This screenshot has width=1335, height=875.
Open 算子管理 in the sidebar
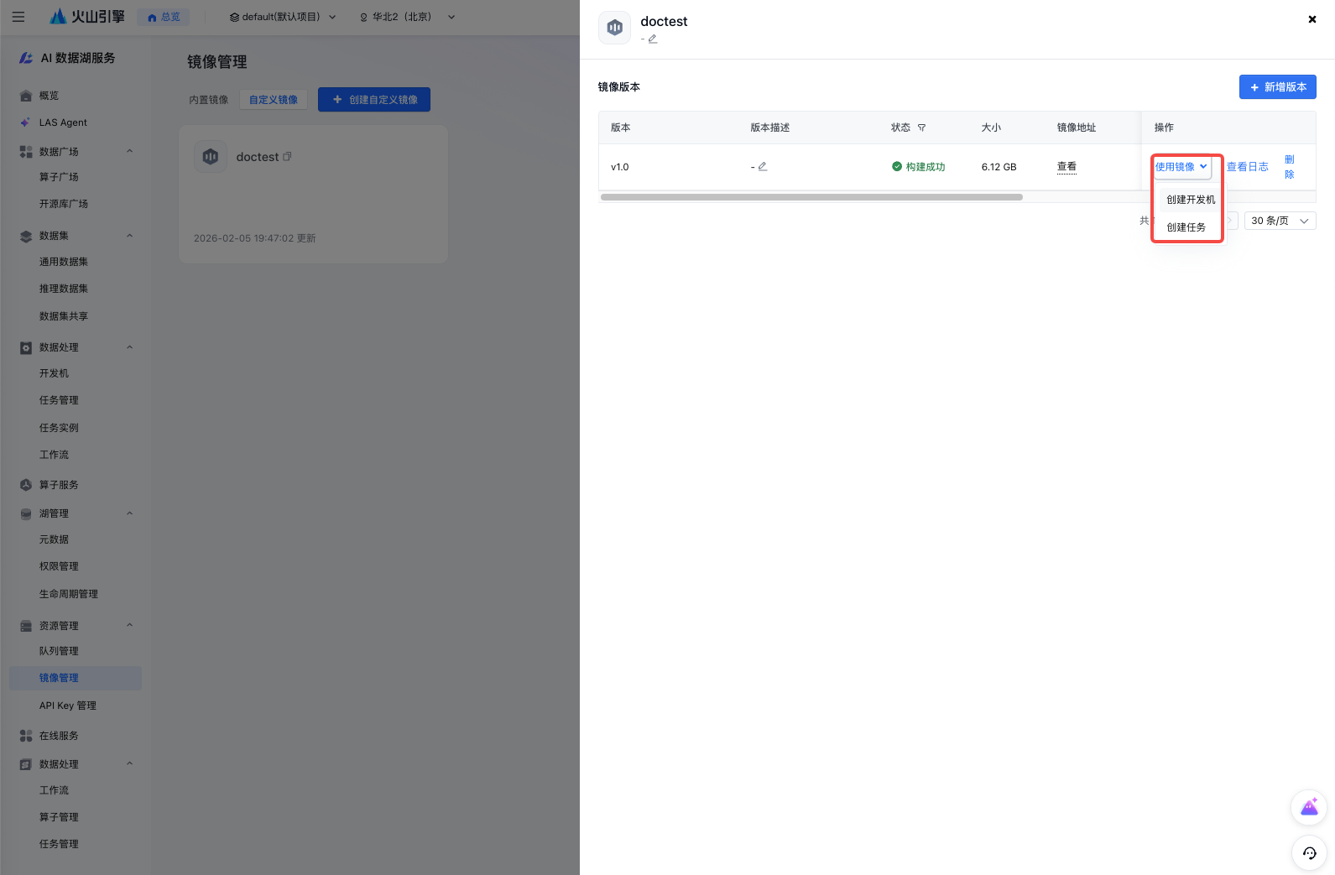pos(59,817)
